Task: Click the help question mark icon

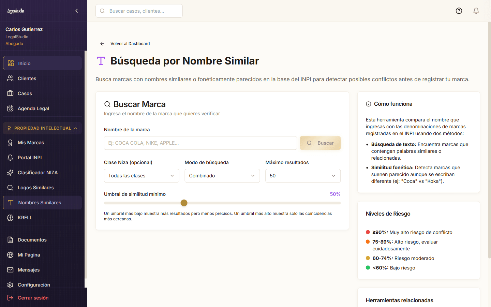Action: [459, 11]
